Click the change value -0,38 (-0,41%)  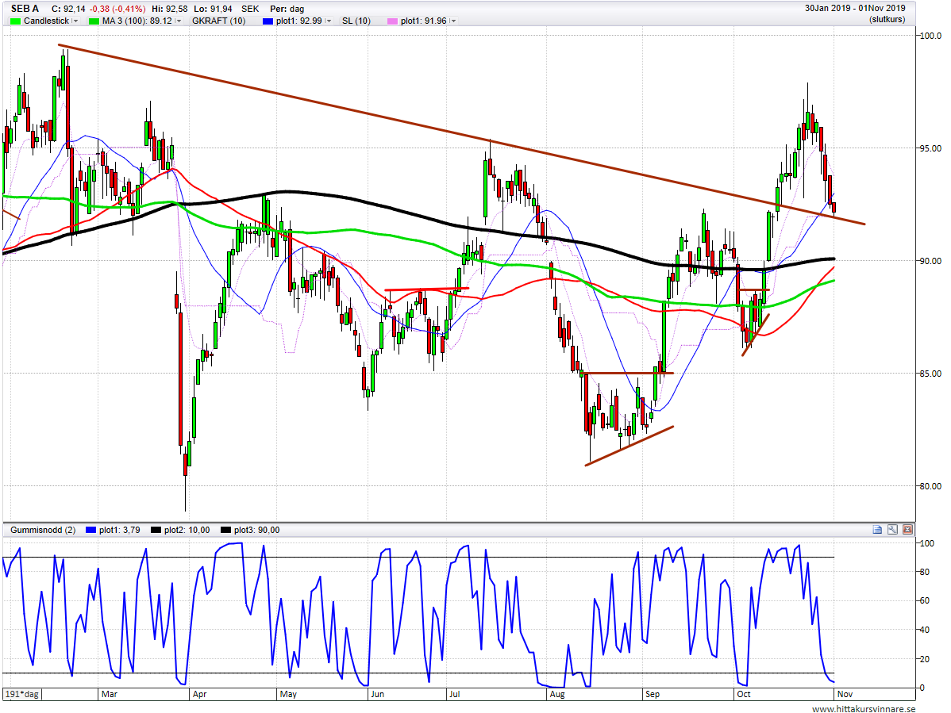[x=117, y=9]
